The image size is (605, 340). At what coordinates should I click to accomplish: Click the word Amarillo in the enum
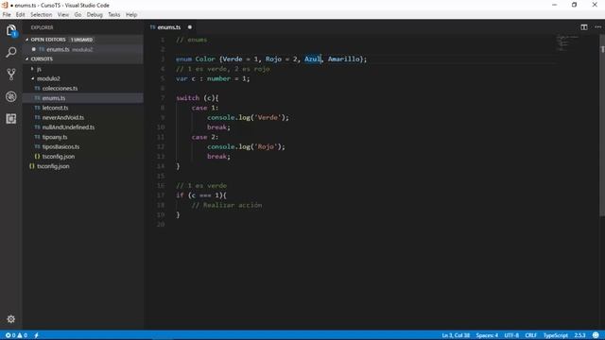pyautogui.click(x=343, y=59)
